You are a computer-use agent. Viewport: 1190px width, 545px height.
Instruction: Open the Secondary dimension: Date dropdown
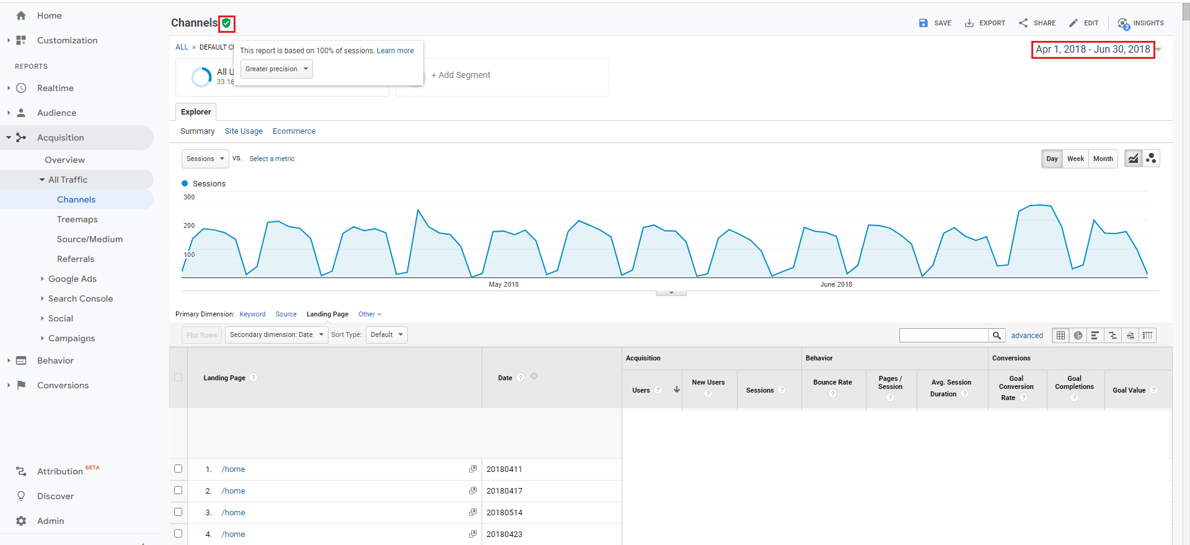[276, 335]
